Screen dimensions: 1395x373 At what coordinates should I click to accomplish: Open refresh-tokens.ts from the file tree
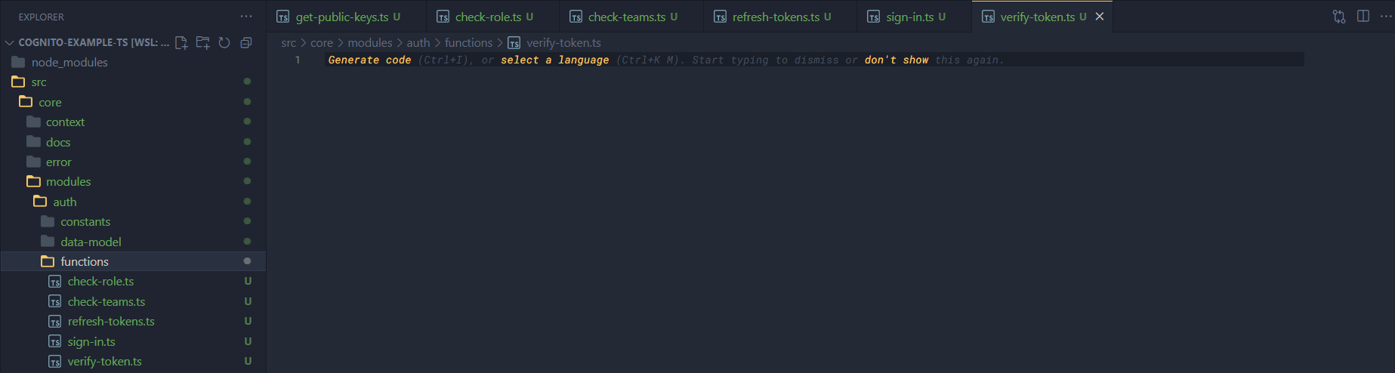click(133, 321)
